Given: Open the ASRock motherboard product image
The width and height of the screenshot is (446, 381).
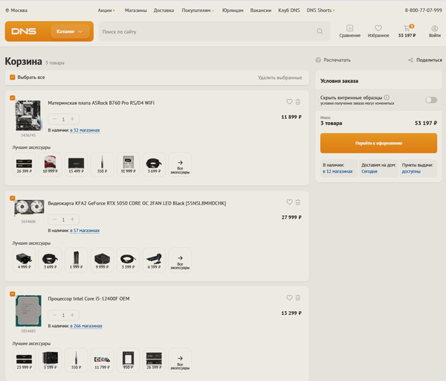Looking at the screenshot, I should pyautogui.click(x=28, y=115).
